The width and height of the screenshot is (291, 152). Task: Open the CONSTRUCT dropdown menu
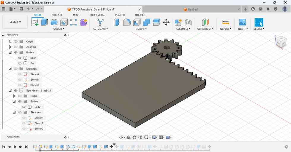(205, 29)
